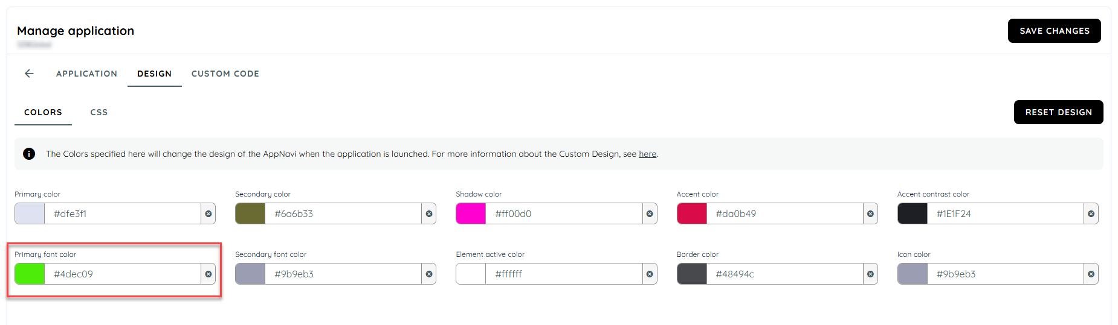
Task: Clear the Shadow color value
Action: (650, 214)
